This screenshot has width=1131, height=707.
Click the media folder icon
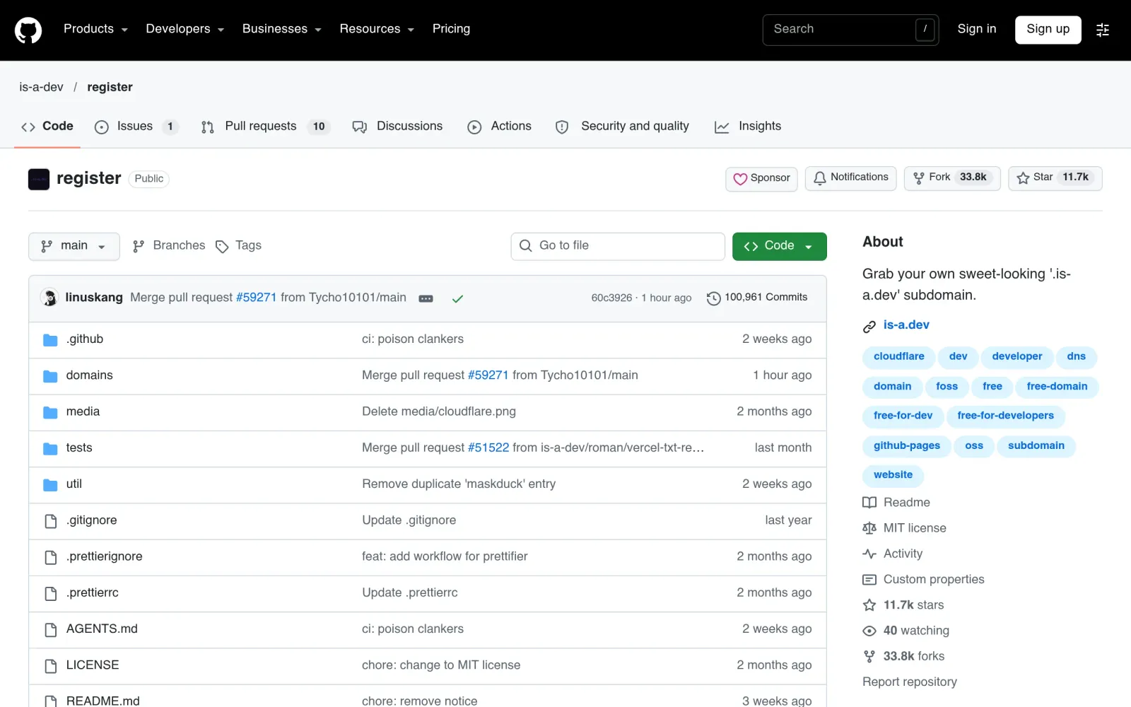[x=50, y=412]
